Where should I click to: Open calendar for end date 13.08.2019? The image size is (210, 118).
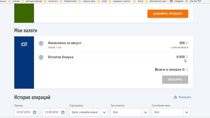(x=63, y=112)
